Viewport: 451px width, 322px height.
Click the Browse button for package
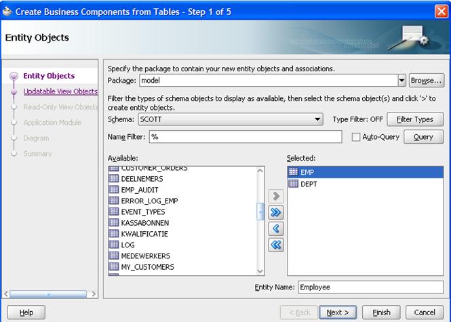[x=427, y=81]
